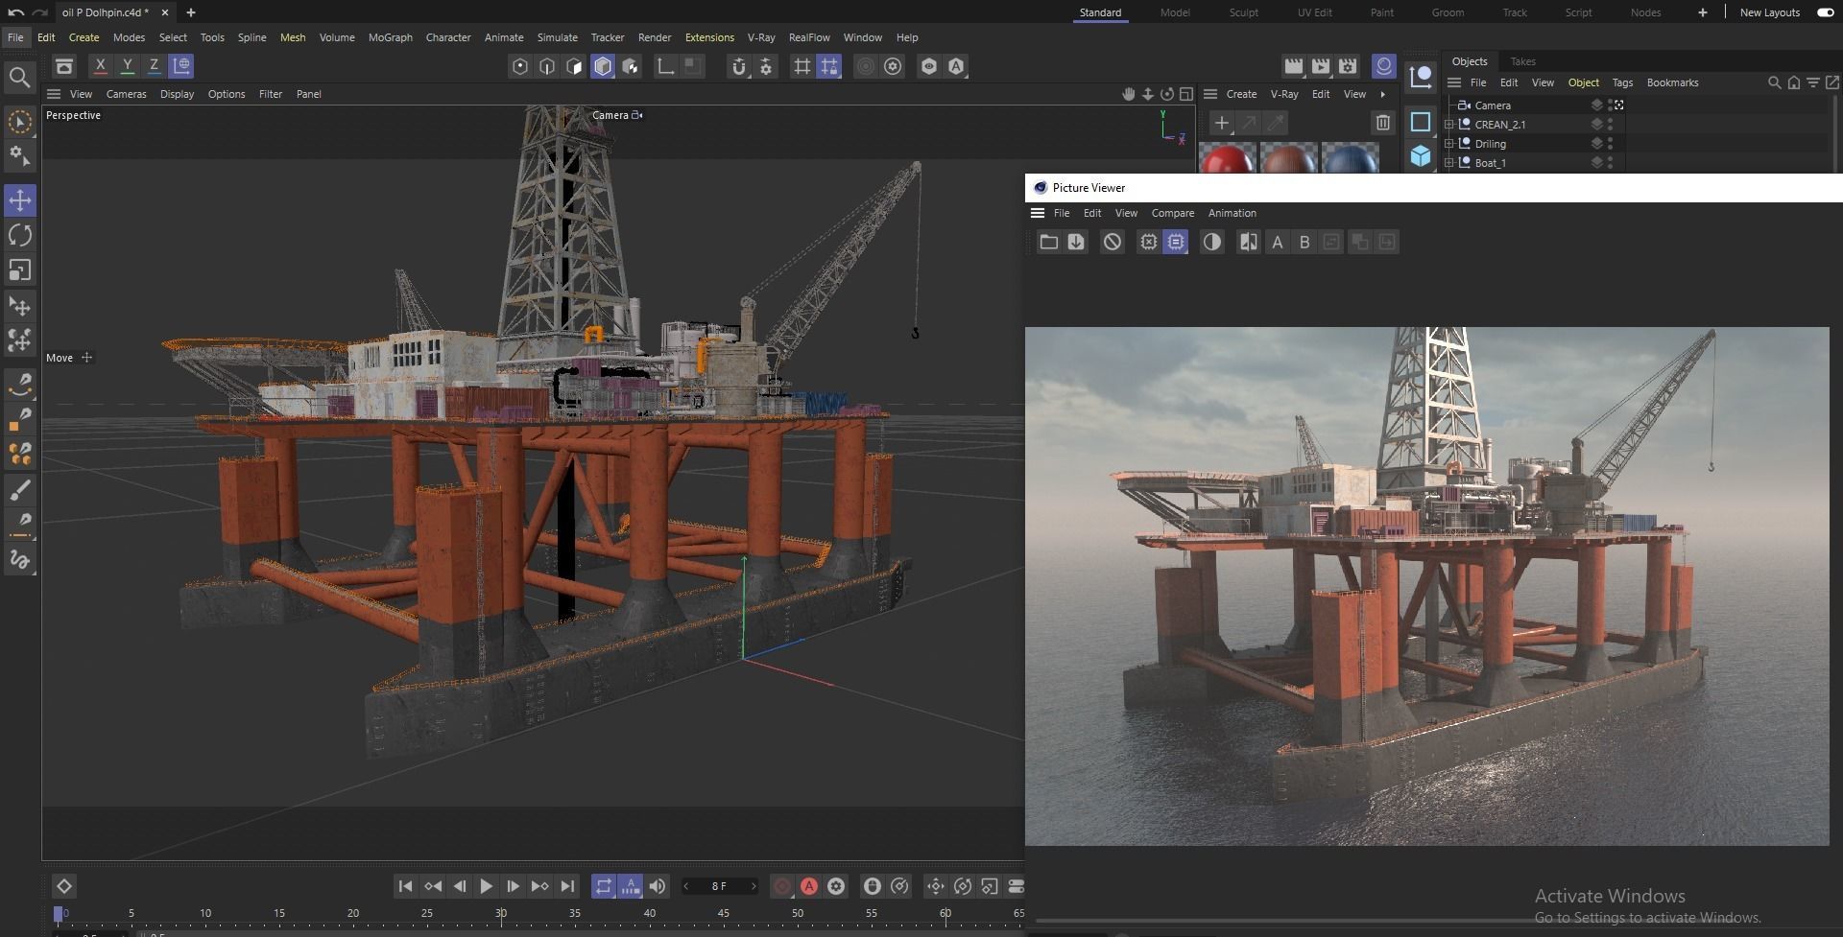Toggle timeline loop playback button
This screenshot has width=1843, height=937.
603,886
